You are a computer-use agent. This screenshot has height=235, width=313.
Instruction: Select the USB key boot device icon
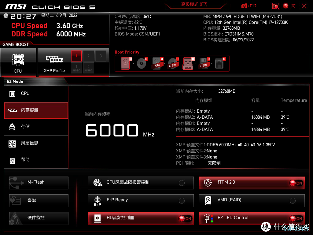[x=188, y=64]
